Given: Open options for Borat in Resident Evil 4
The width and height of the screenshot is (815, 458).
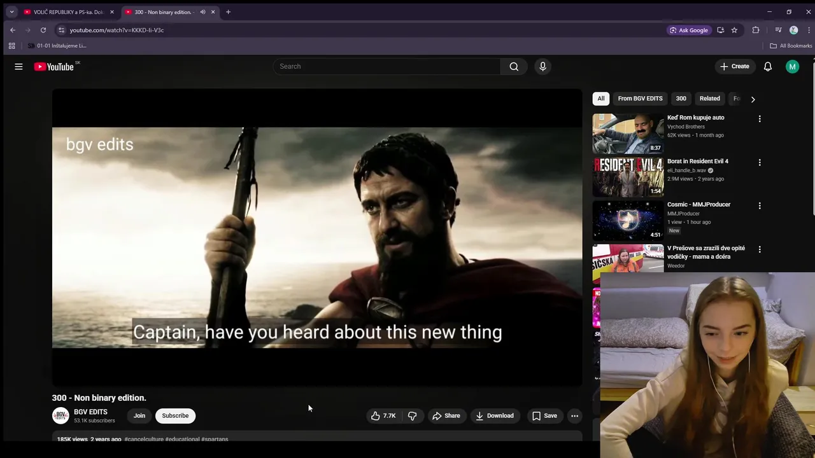Looking at the screenshot, I should tap(759, 162).
